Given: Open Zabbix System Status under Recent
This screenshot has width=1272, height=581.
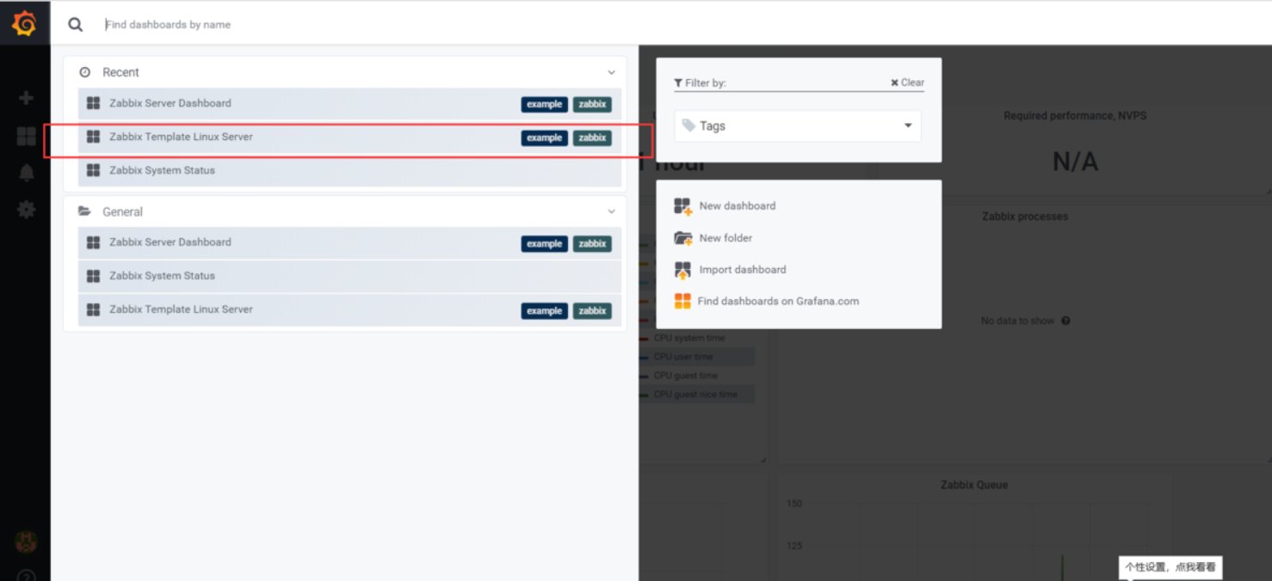Looking at the screenshot, I should pos(349,170).
